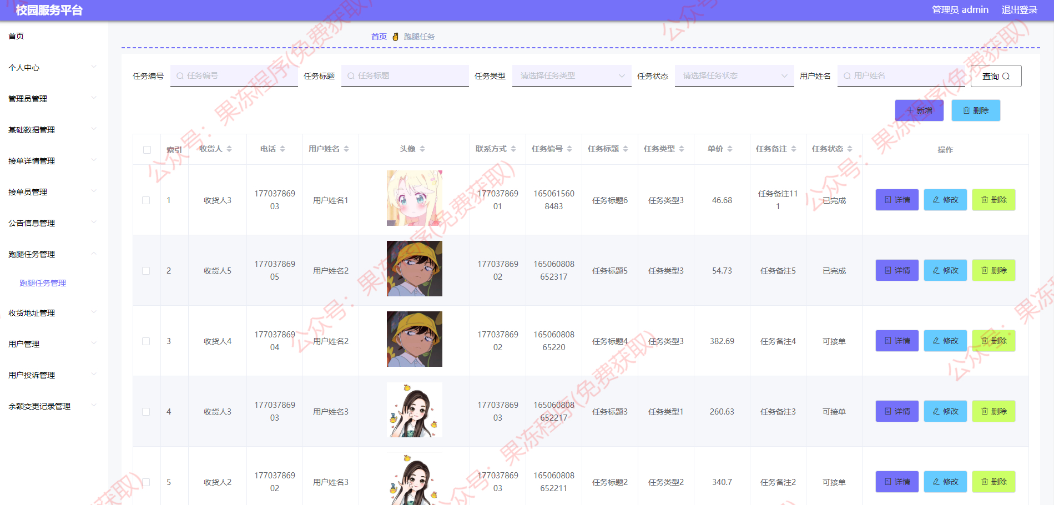The height and width of the screenshot is (505, 1054).
Task: Sort by 任务类型 column arrows
Action: 682,149
